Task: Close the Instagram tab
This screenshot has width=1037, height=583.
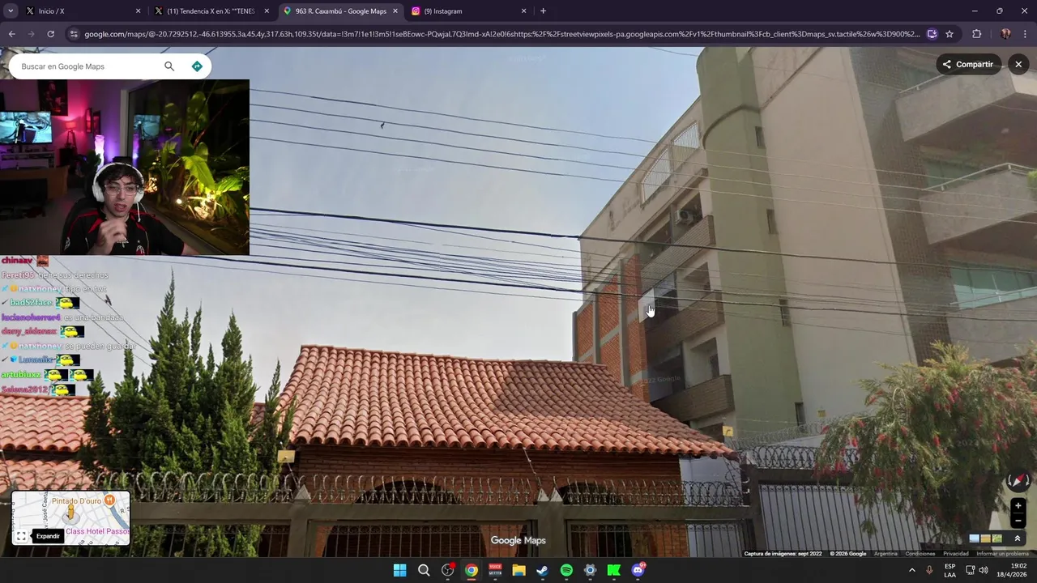Action: click(523, 11)
